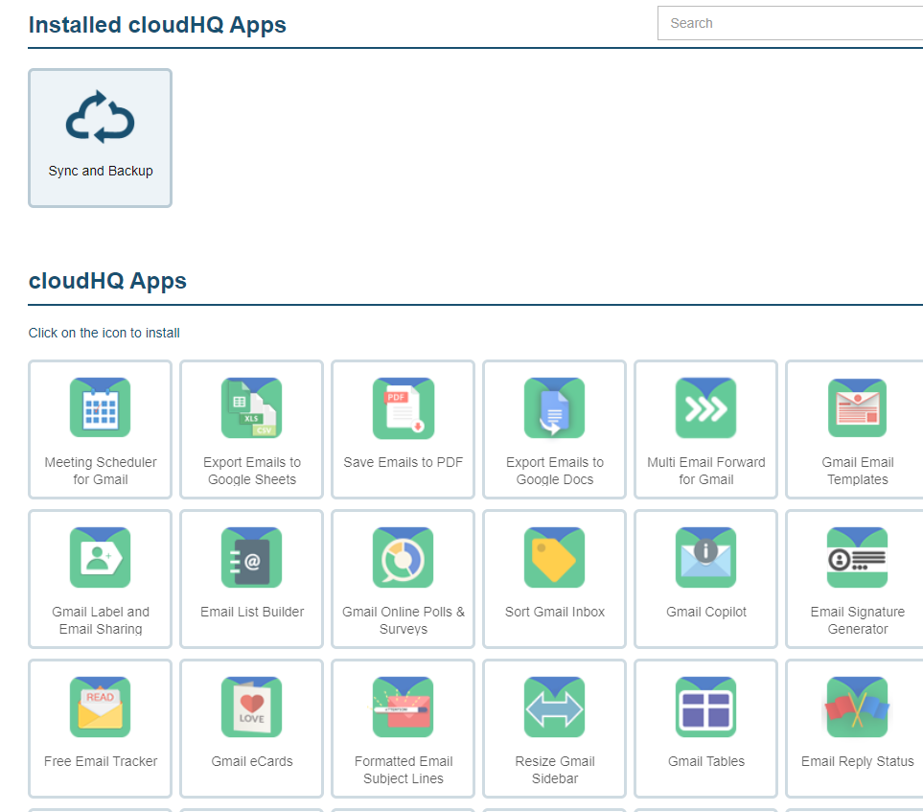Click the Gmail Label and Email Sharing icon
Image resolution: width=923 pixels, height=812 pixels.
[x=100, y=557]
